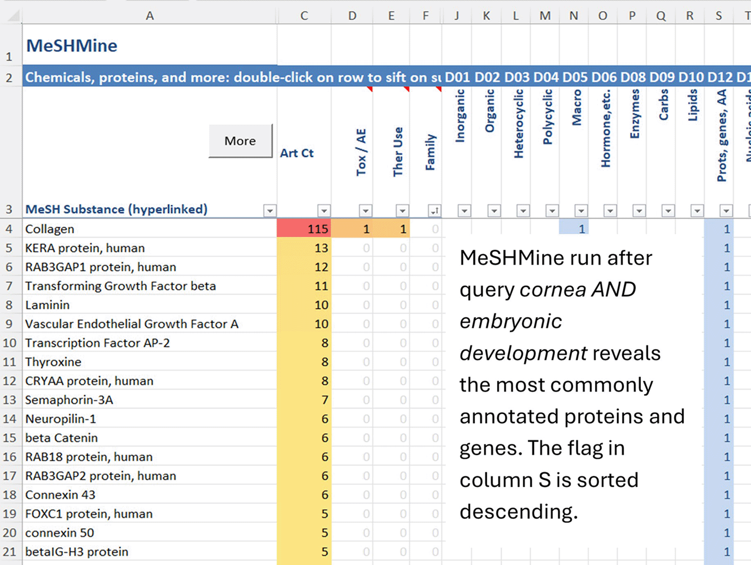
Task: Open the 'betaIG-H3 protein' link
Action: point(77,552)
